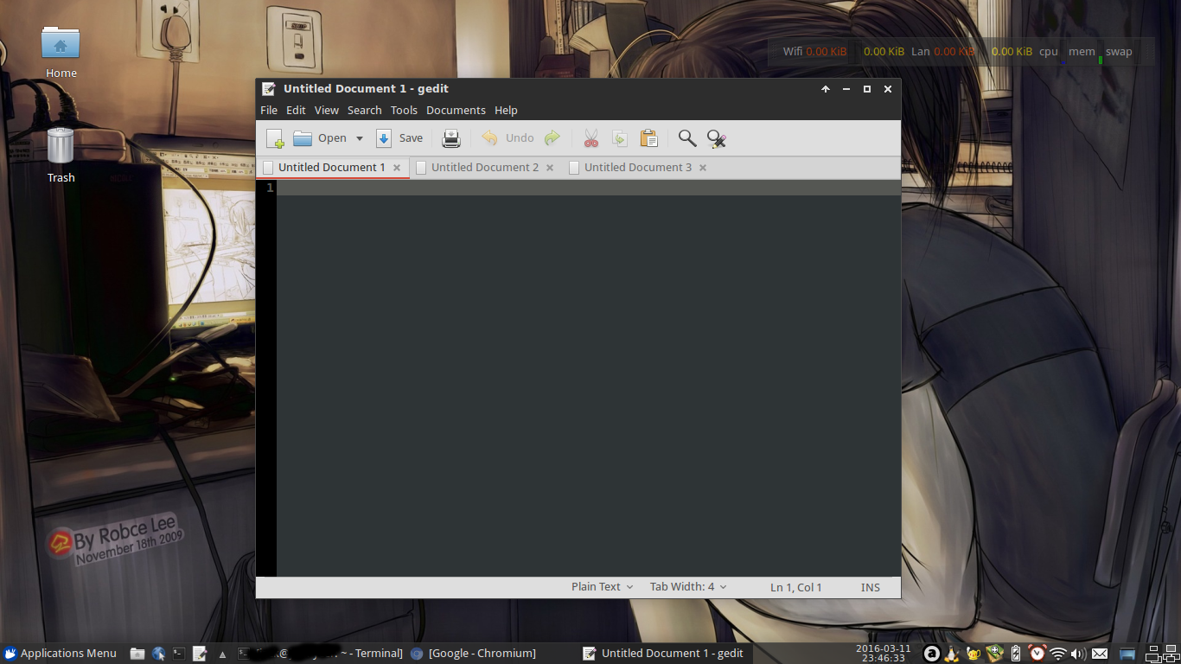Switch to the Untitled Document 2 tab
This screenshot has height=664, width=1181.
coord(484,167)
